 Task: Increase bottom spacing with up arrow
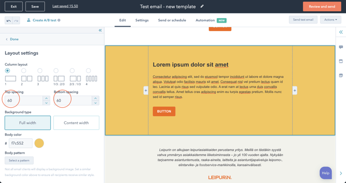[x=96, y=99]
